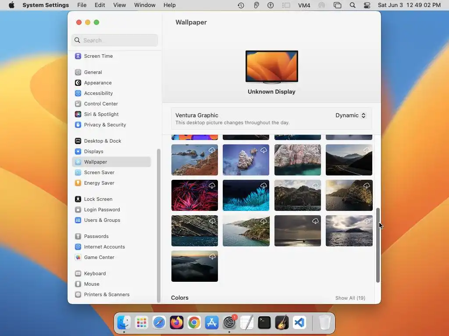Open Passwords key icon

click(x=78, y=236)
